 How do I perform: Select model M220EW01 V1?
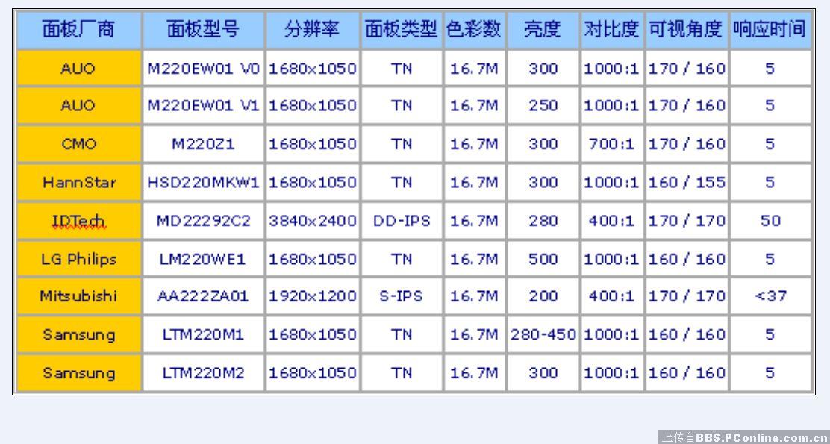[203, 105]
